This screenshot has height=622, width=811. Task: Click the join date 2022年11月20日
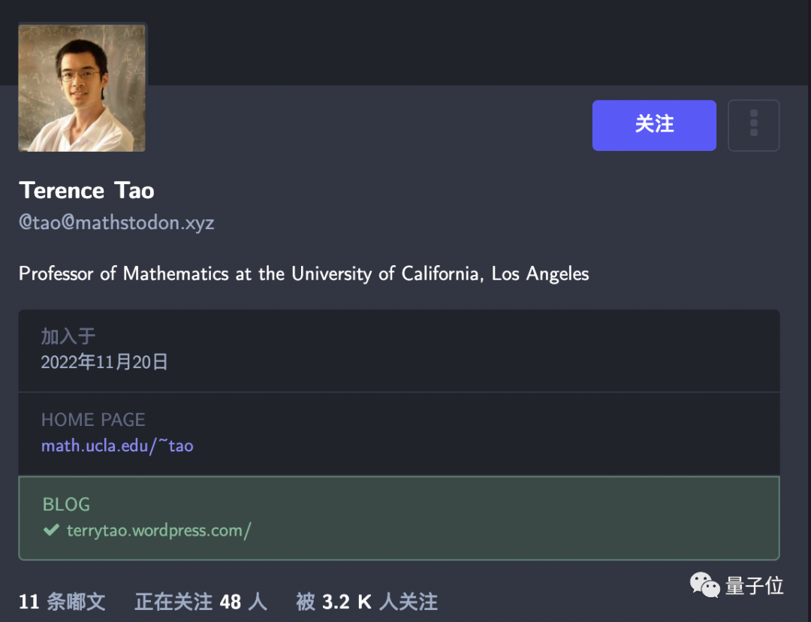(x=104, y=362)
